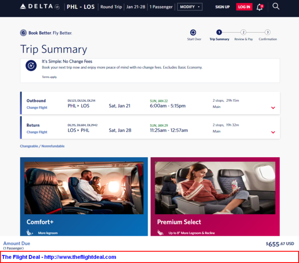The image size is (299, 263).
Task: Click the Start Over circular arrow icon
Action: pyautogui.click(x=193, y=33)
